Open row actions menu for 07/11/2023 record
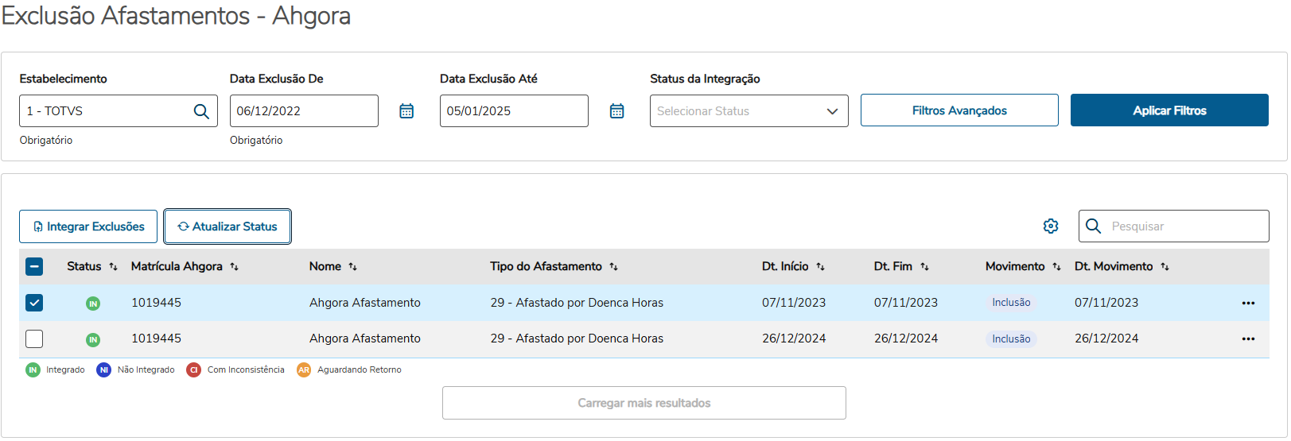The width and height of the screenshot is (1291, 441). coord(1248,303)
